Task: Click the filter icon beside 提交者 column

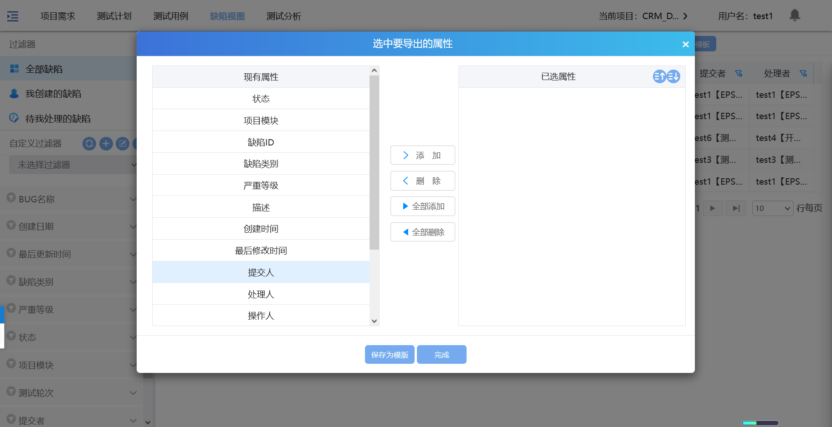Action: pyautogui.click(x=739, y=74)
